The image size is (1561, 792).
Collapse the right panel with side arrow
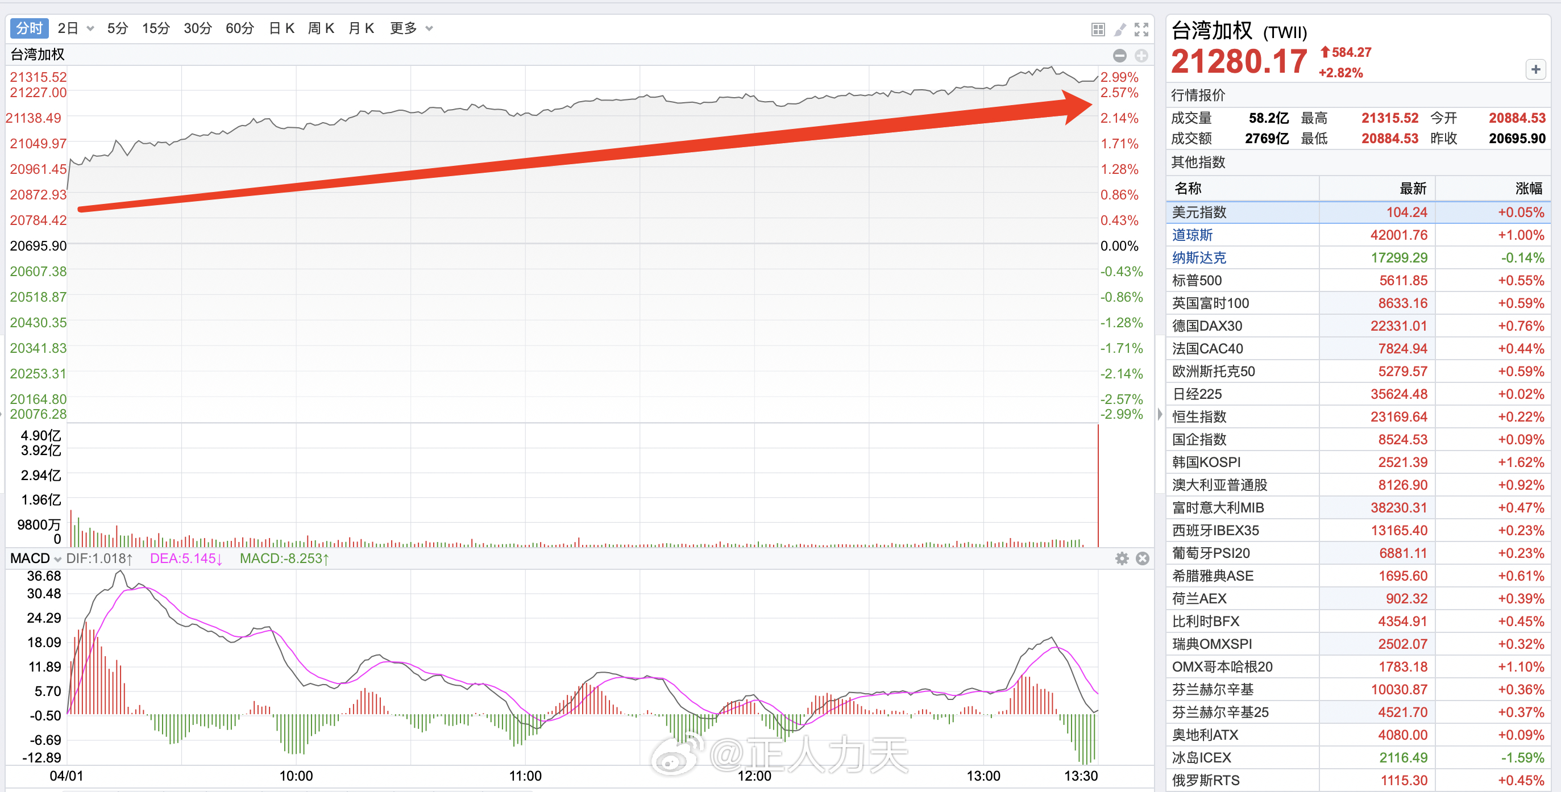pyautogui.click(x=1160, y=415)
